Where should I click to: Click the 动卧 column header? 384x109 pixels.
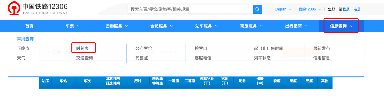(242, 81)
